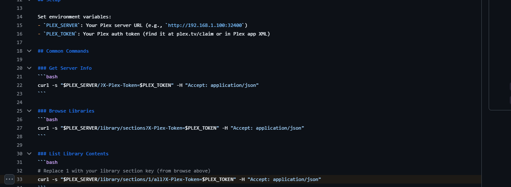Select line number 16
The image size is (511, 187).
tap(19, 34)
